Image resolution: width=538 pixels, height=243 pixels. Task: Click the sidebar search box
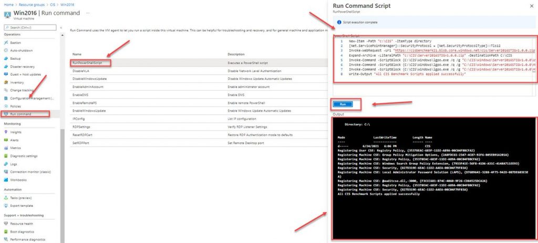[30, 27]
